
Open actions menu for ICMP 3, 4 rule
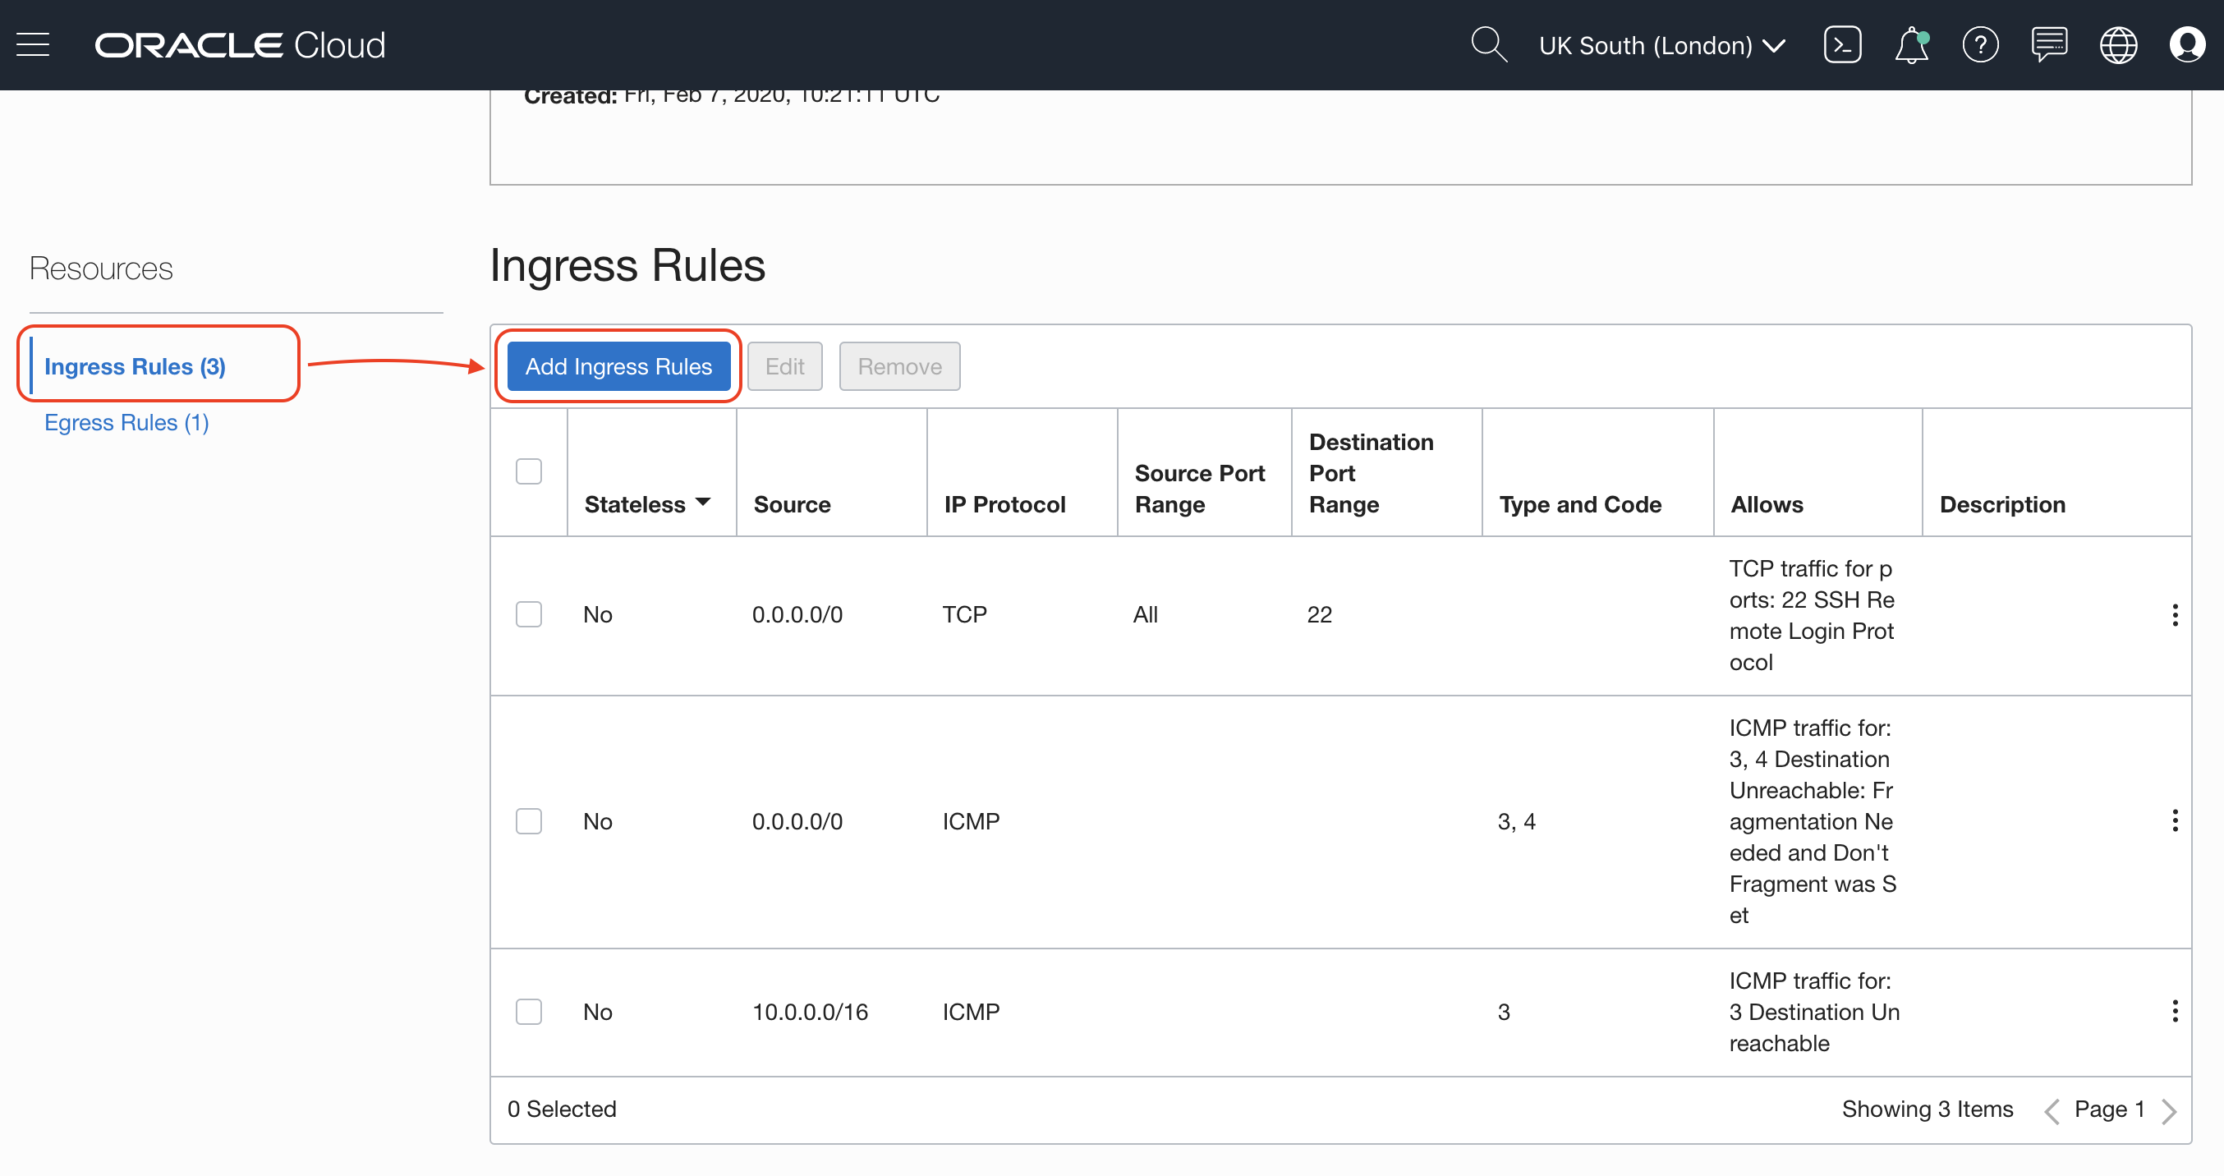[2174, 820]
